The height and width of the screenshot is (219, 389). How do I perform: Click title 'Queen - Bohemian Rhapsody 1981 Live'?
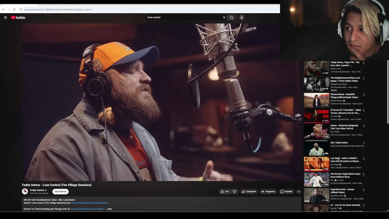tap(344, 127)
